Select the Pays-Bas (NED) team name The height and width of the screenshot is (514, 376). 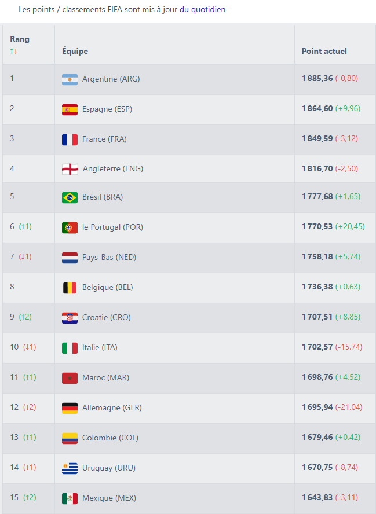(x=109, y=257)
